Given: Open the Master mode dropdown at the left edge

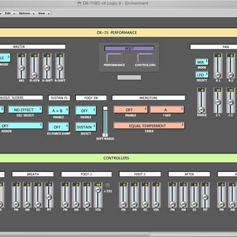Looking at the screenshot, I should [5, 57].
